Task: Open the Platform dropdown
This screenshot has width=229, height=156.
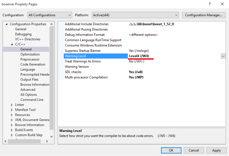Action: click(x=135, y=15)
